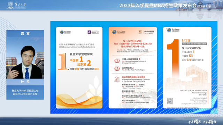Click Fudan school logo on UTD card
Viewport: 223px width, 125px height.
click(173, 30)
